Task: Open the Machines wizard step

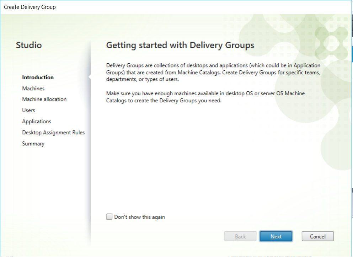Action: (33, 89)
